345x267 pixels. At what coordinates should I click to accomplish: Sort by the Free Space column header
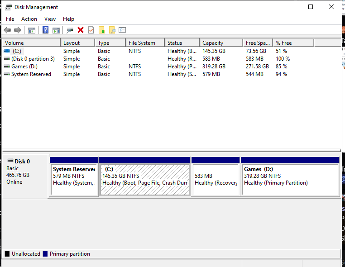pyautogui.click(x=258, y=43)
